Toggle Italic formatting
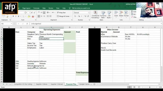The image size is (163, 91). (16, 16)
